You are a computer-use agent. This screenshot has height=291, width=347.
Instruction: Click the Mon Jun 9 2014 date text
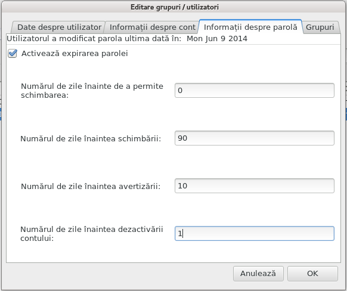(217, 39)
